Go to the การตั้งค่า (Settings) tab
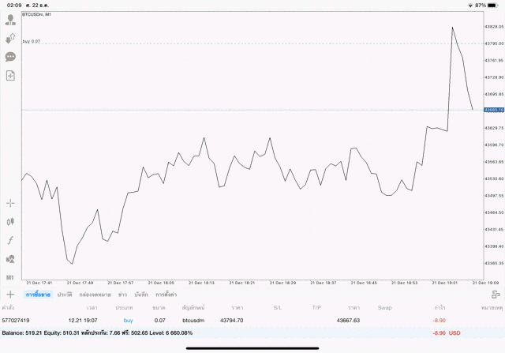505x353 pixels. tap(166, 295)
